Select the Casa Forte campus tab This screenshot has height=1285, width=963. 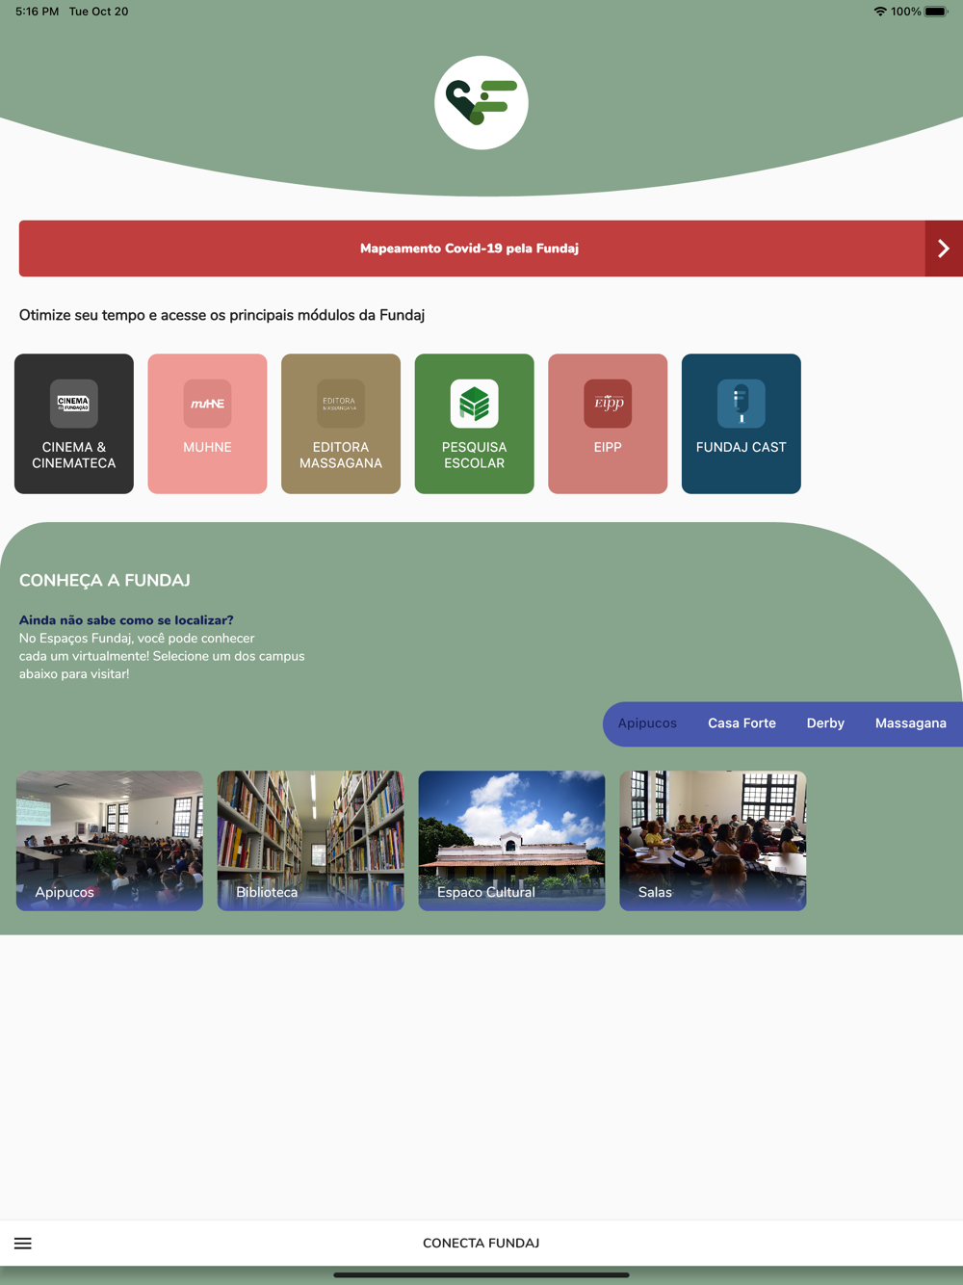[x=742, y=723]
